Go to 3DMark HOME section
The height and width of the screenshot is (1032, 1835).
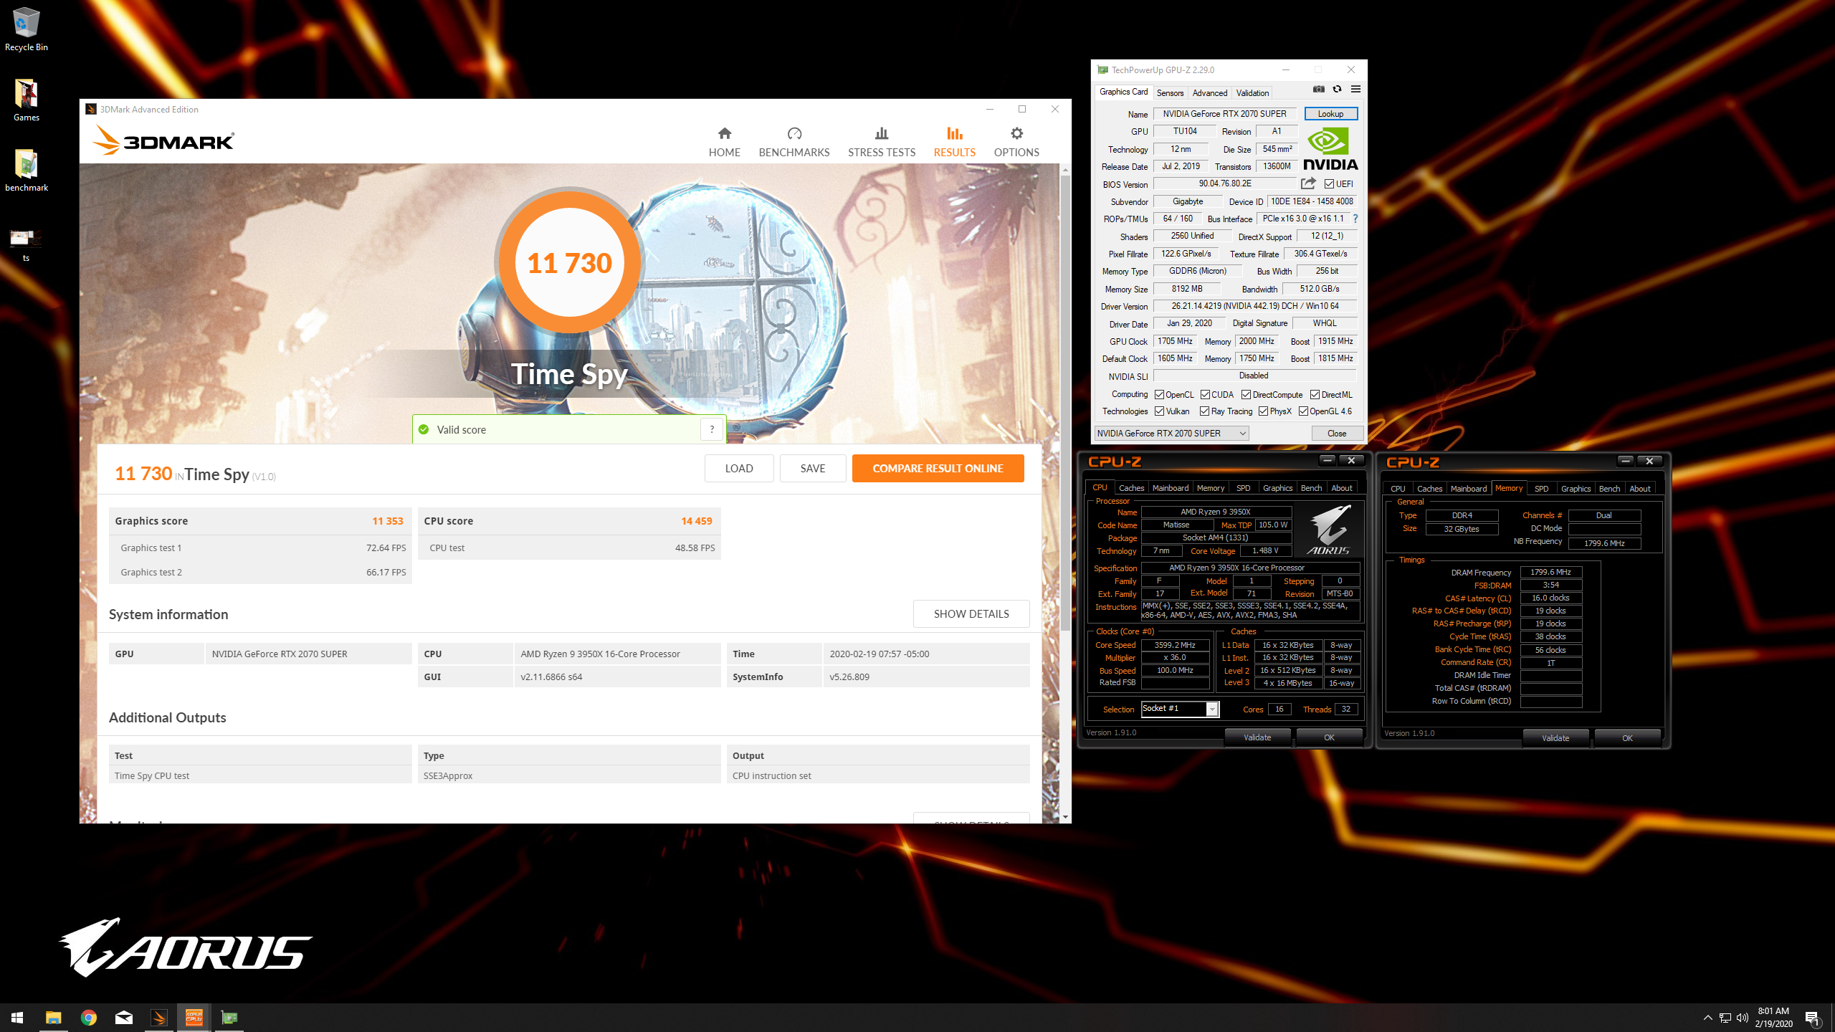(x=724, y=142)
